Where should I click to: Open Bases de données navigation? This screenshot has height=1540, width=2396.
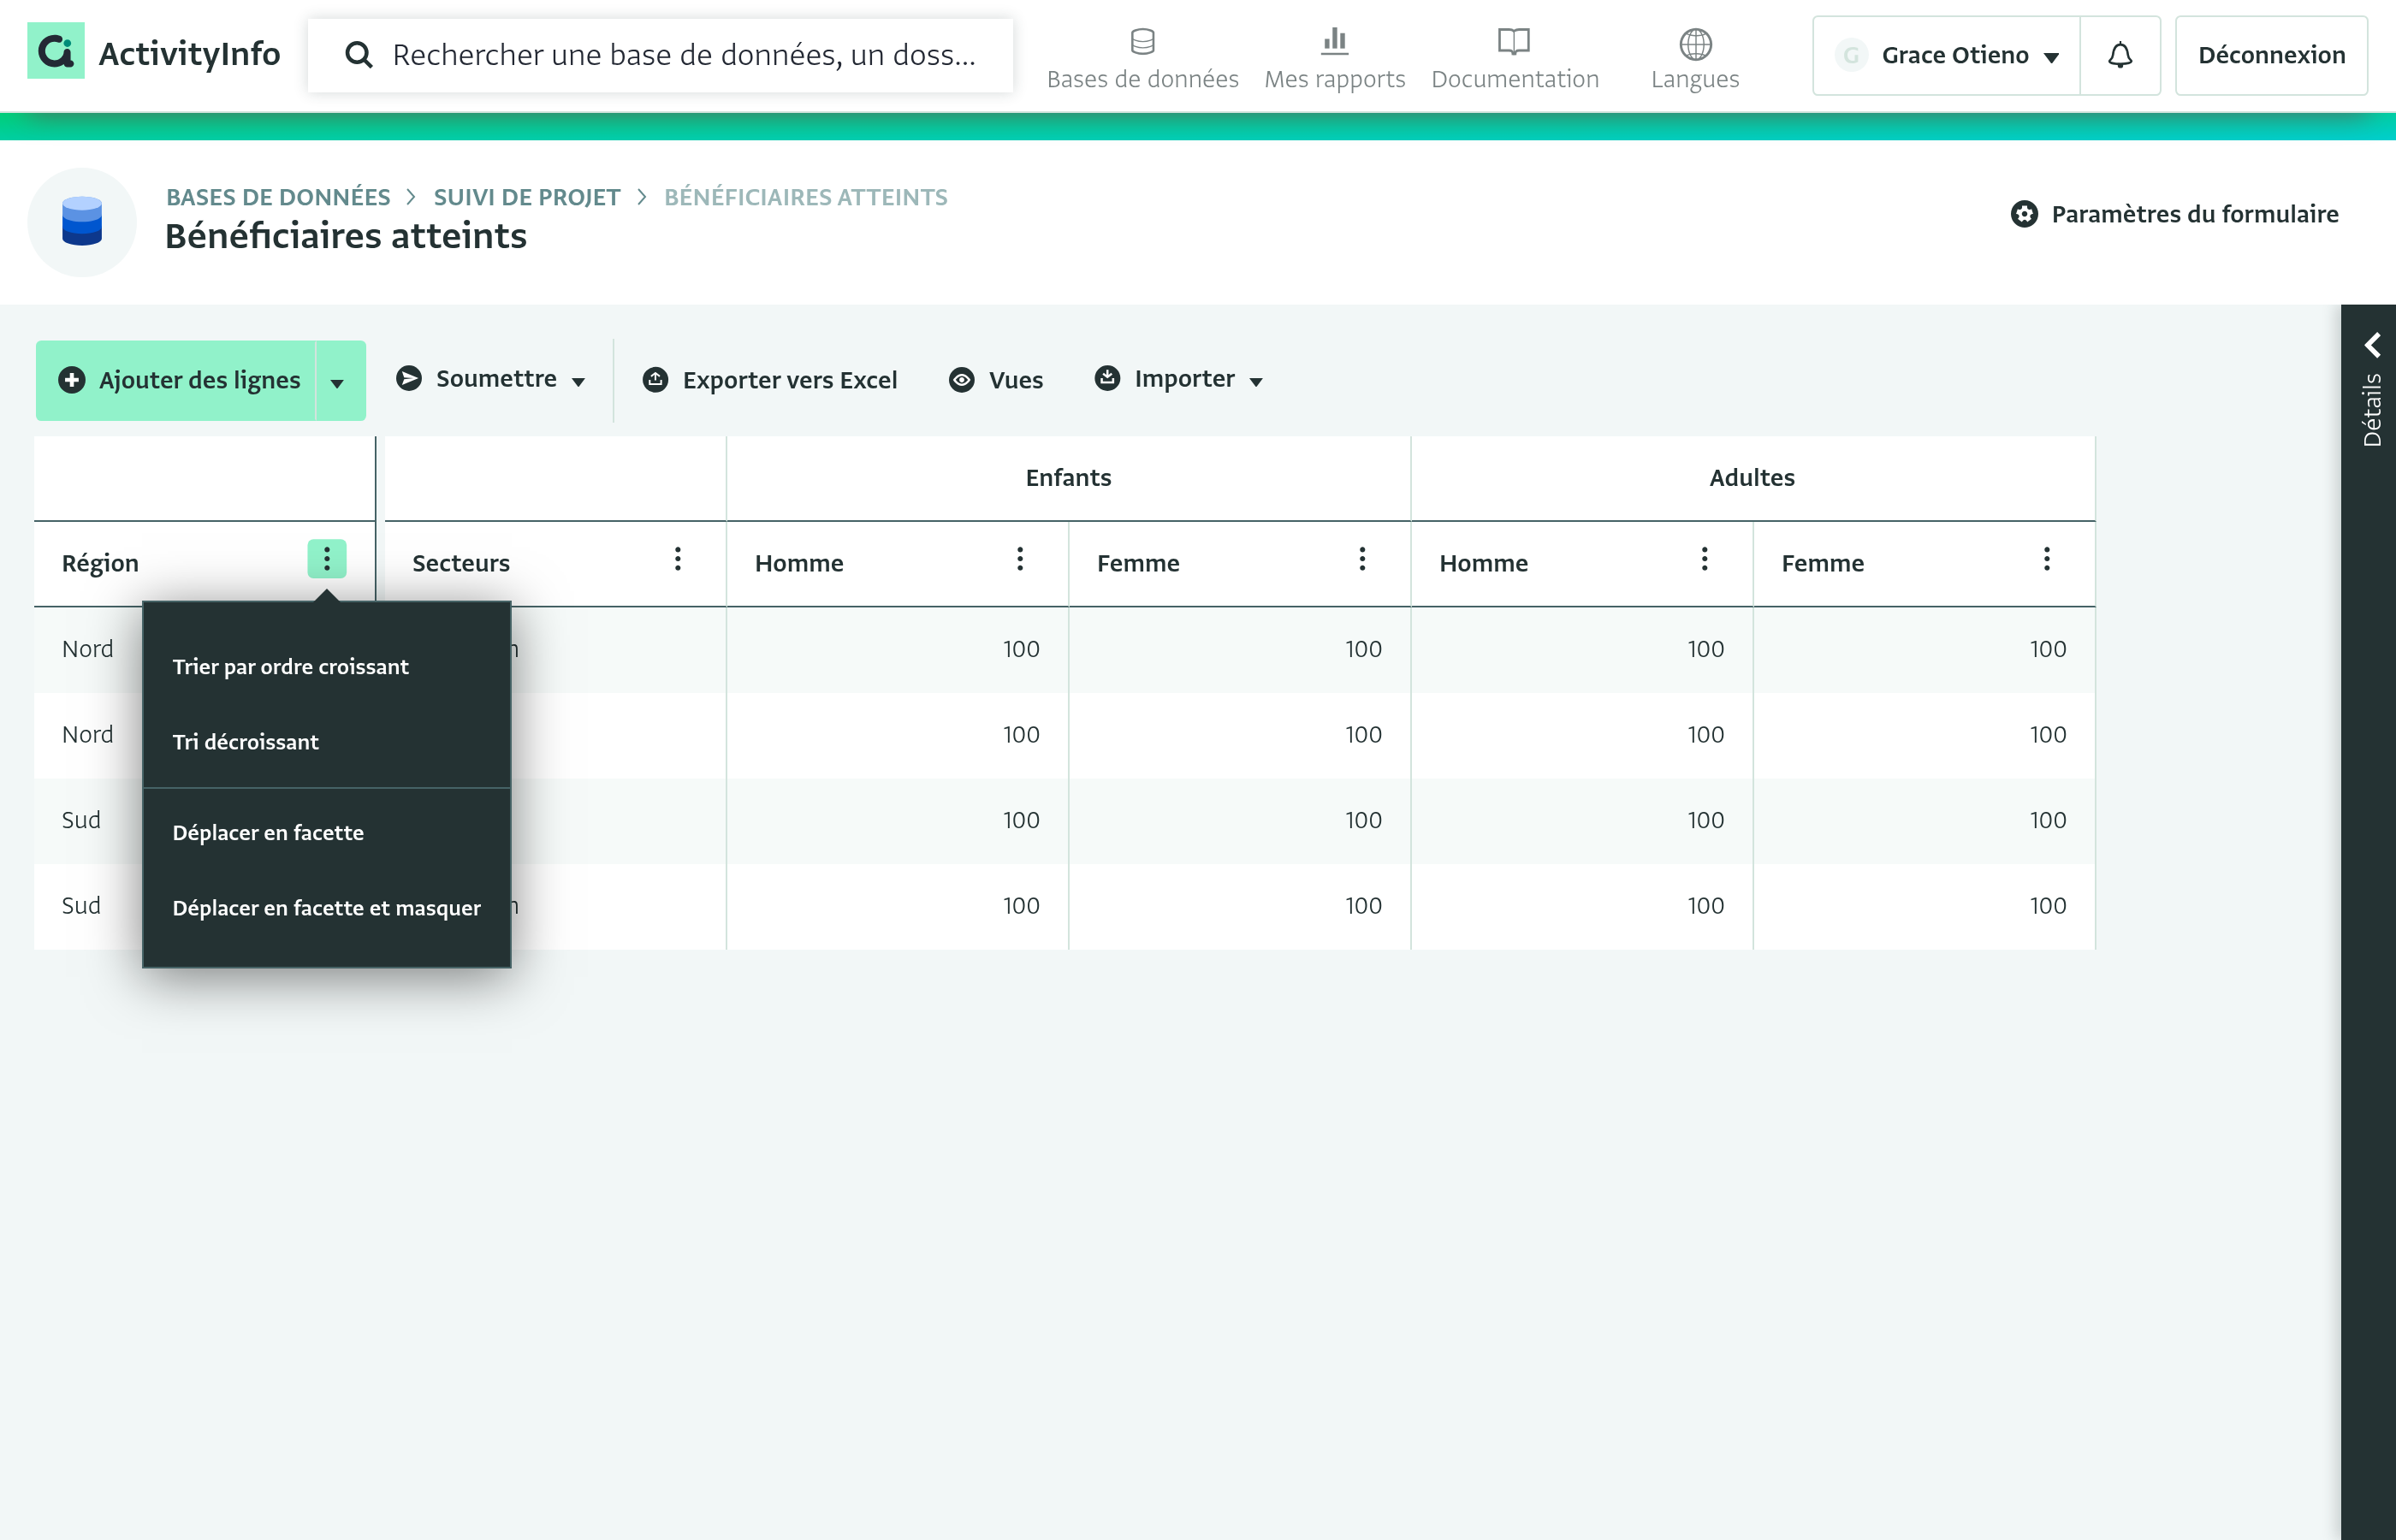[1142, 58]
